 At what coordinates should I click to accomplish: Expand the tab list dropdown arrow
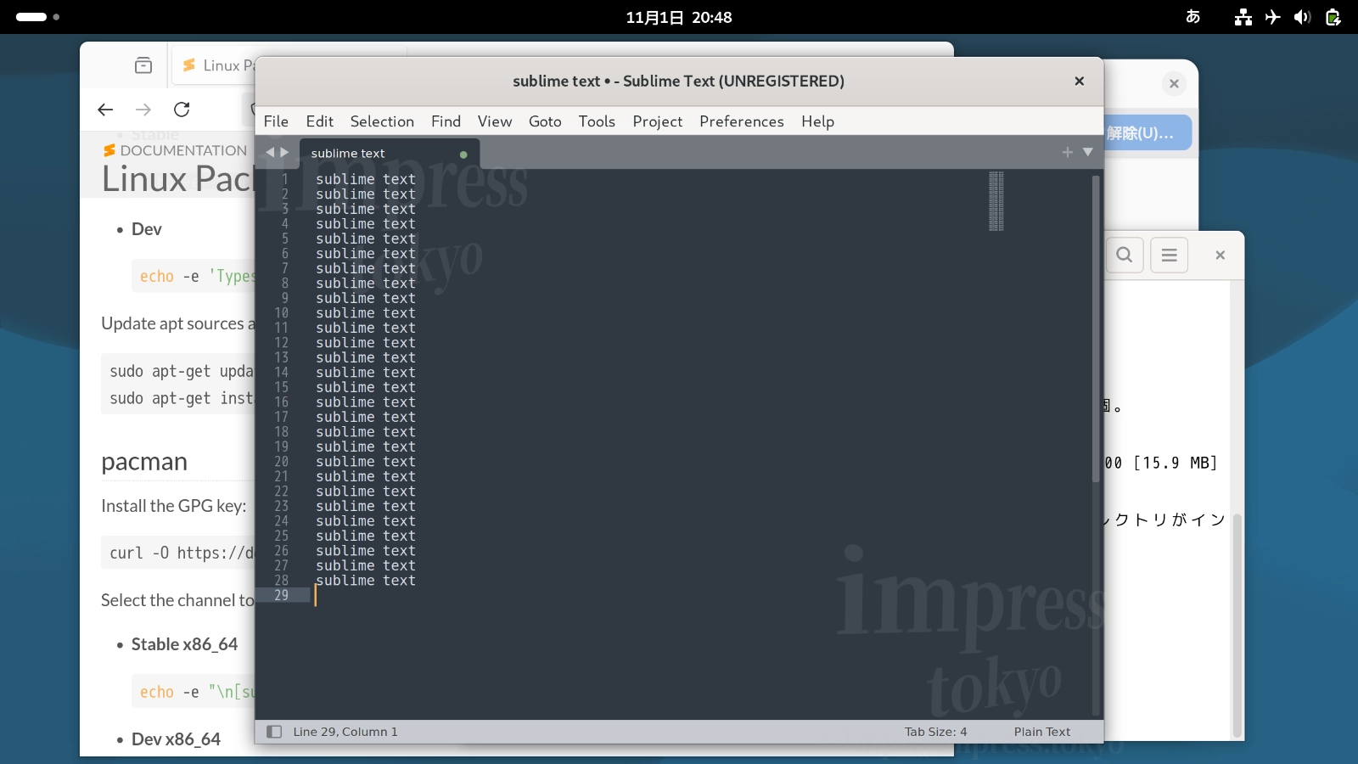pos(1087,152)
